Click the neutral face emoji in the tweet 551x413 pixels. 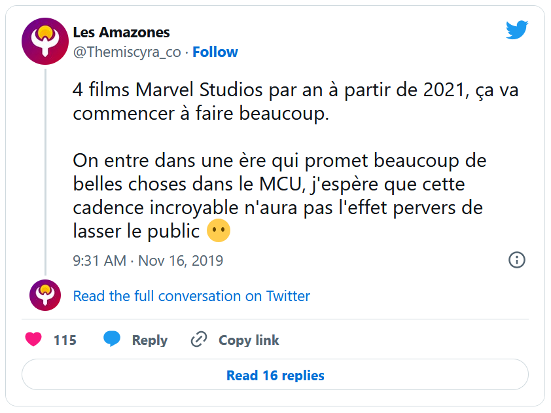pos(218,231)
